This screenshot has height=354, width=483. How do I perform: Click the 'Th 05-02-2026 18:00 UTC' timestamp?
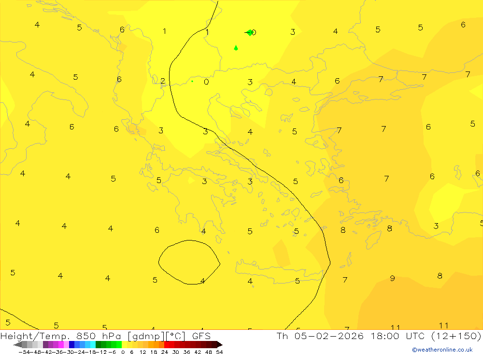(x=351, y=336)
